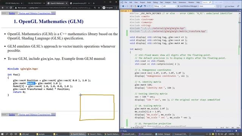Click the Save icon in Visual Studio
The width and height of the screenshot is (242, 136).
138,6
